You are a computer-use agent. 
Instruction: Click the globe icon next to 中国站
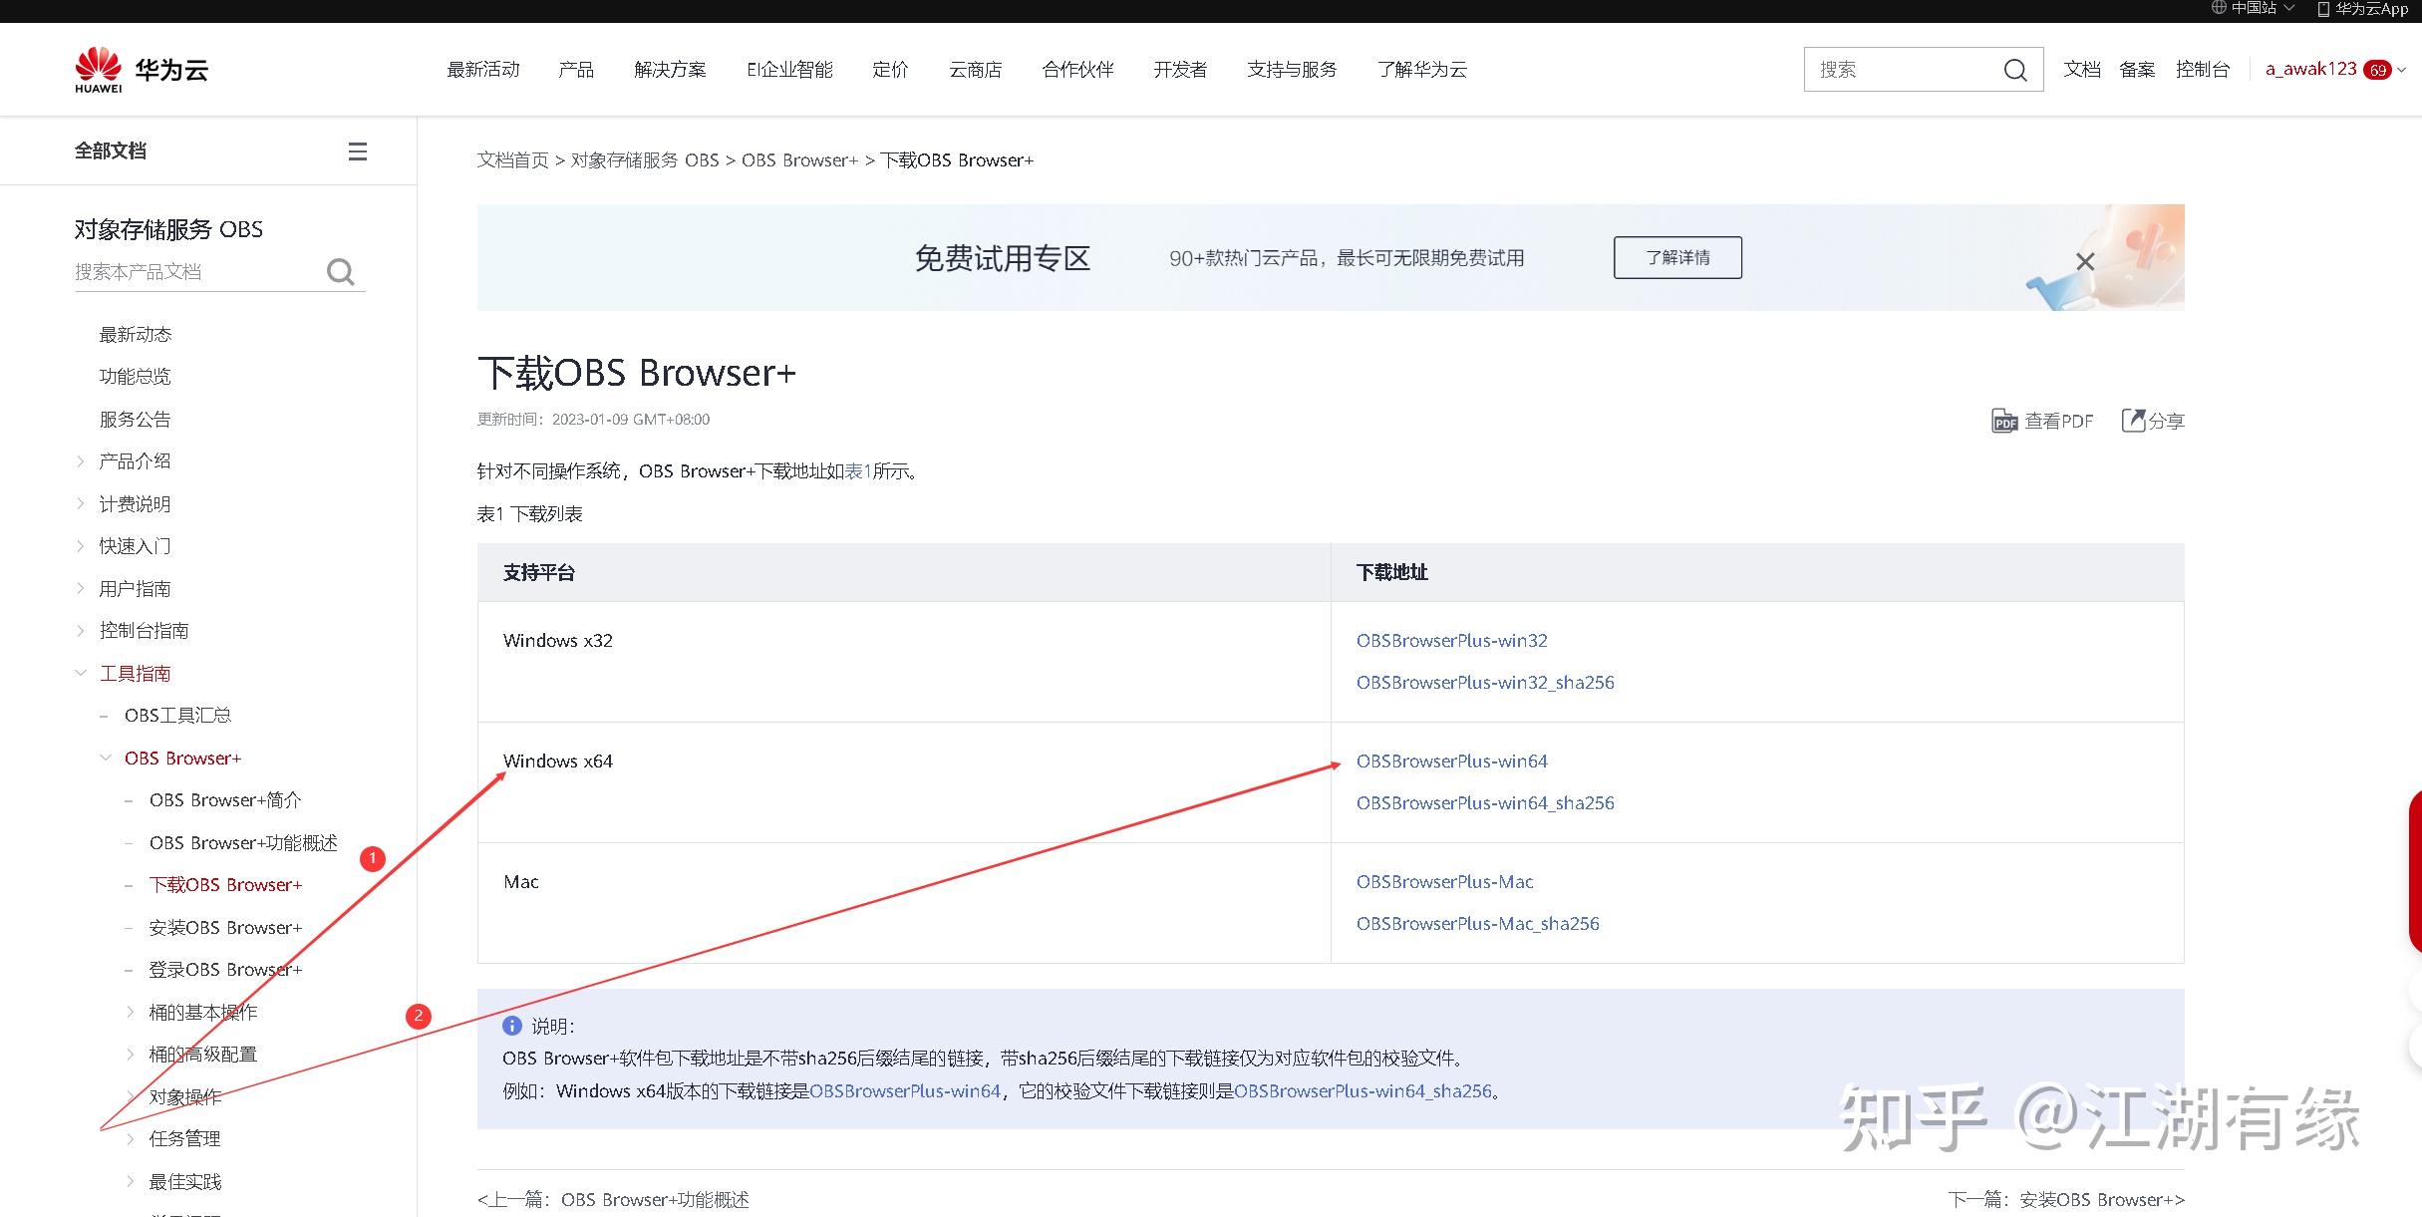(2220, 8)
